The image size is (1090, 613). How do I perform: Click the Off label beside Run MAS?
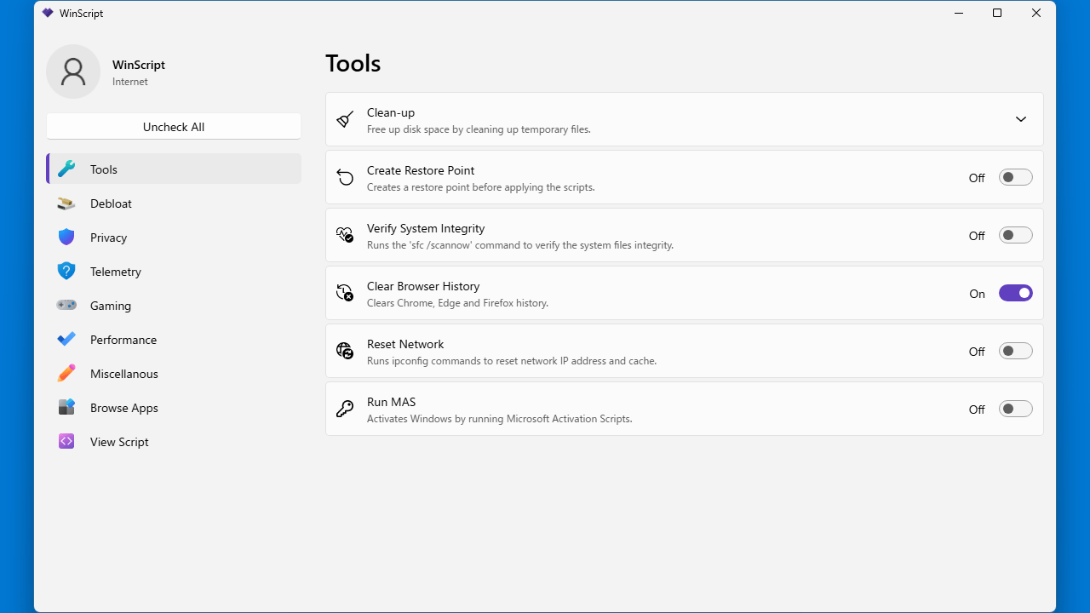point(977,410)
